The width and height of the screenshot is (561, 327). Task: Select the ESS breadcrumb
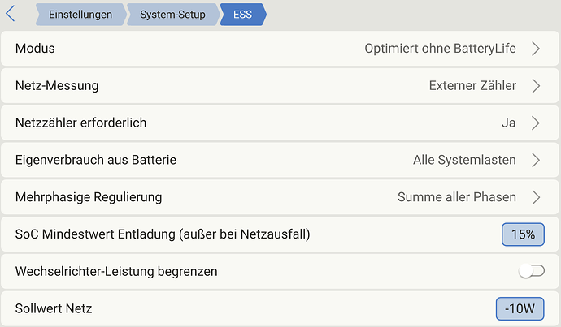coord(243,15)
